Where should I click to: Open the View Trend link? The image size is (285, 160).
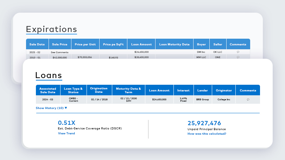coord(66,133)
